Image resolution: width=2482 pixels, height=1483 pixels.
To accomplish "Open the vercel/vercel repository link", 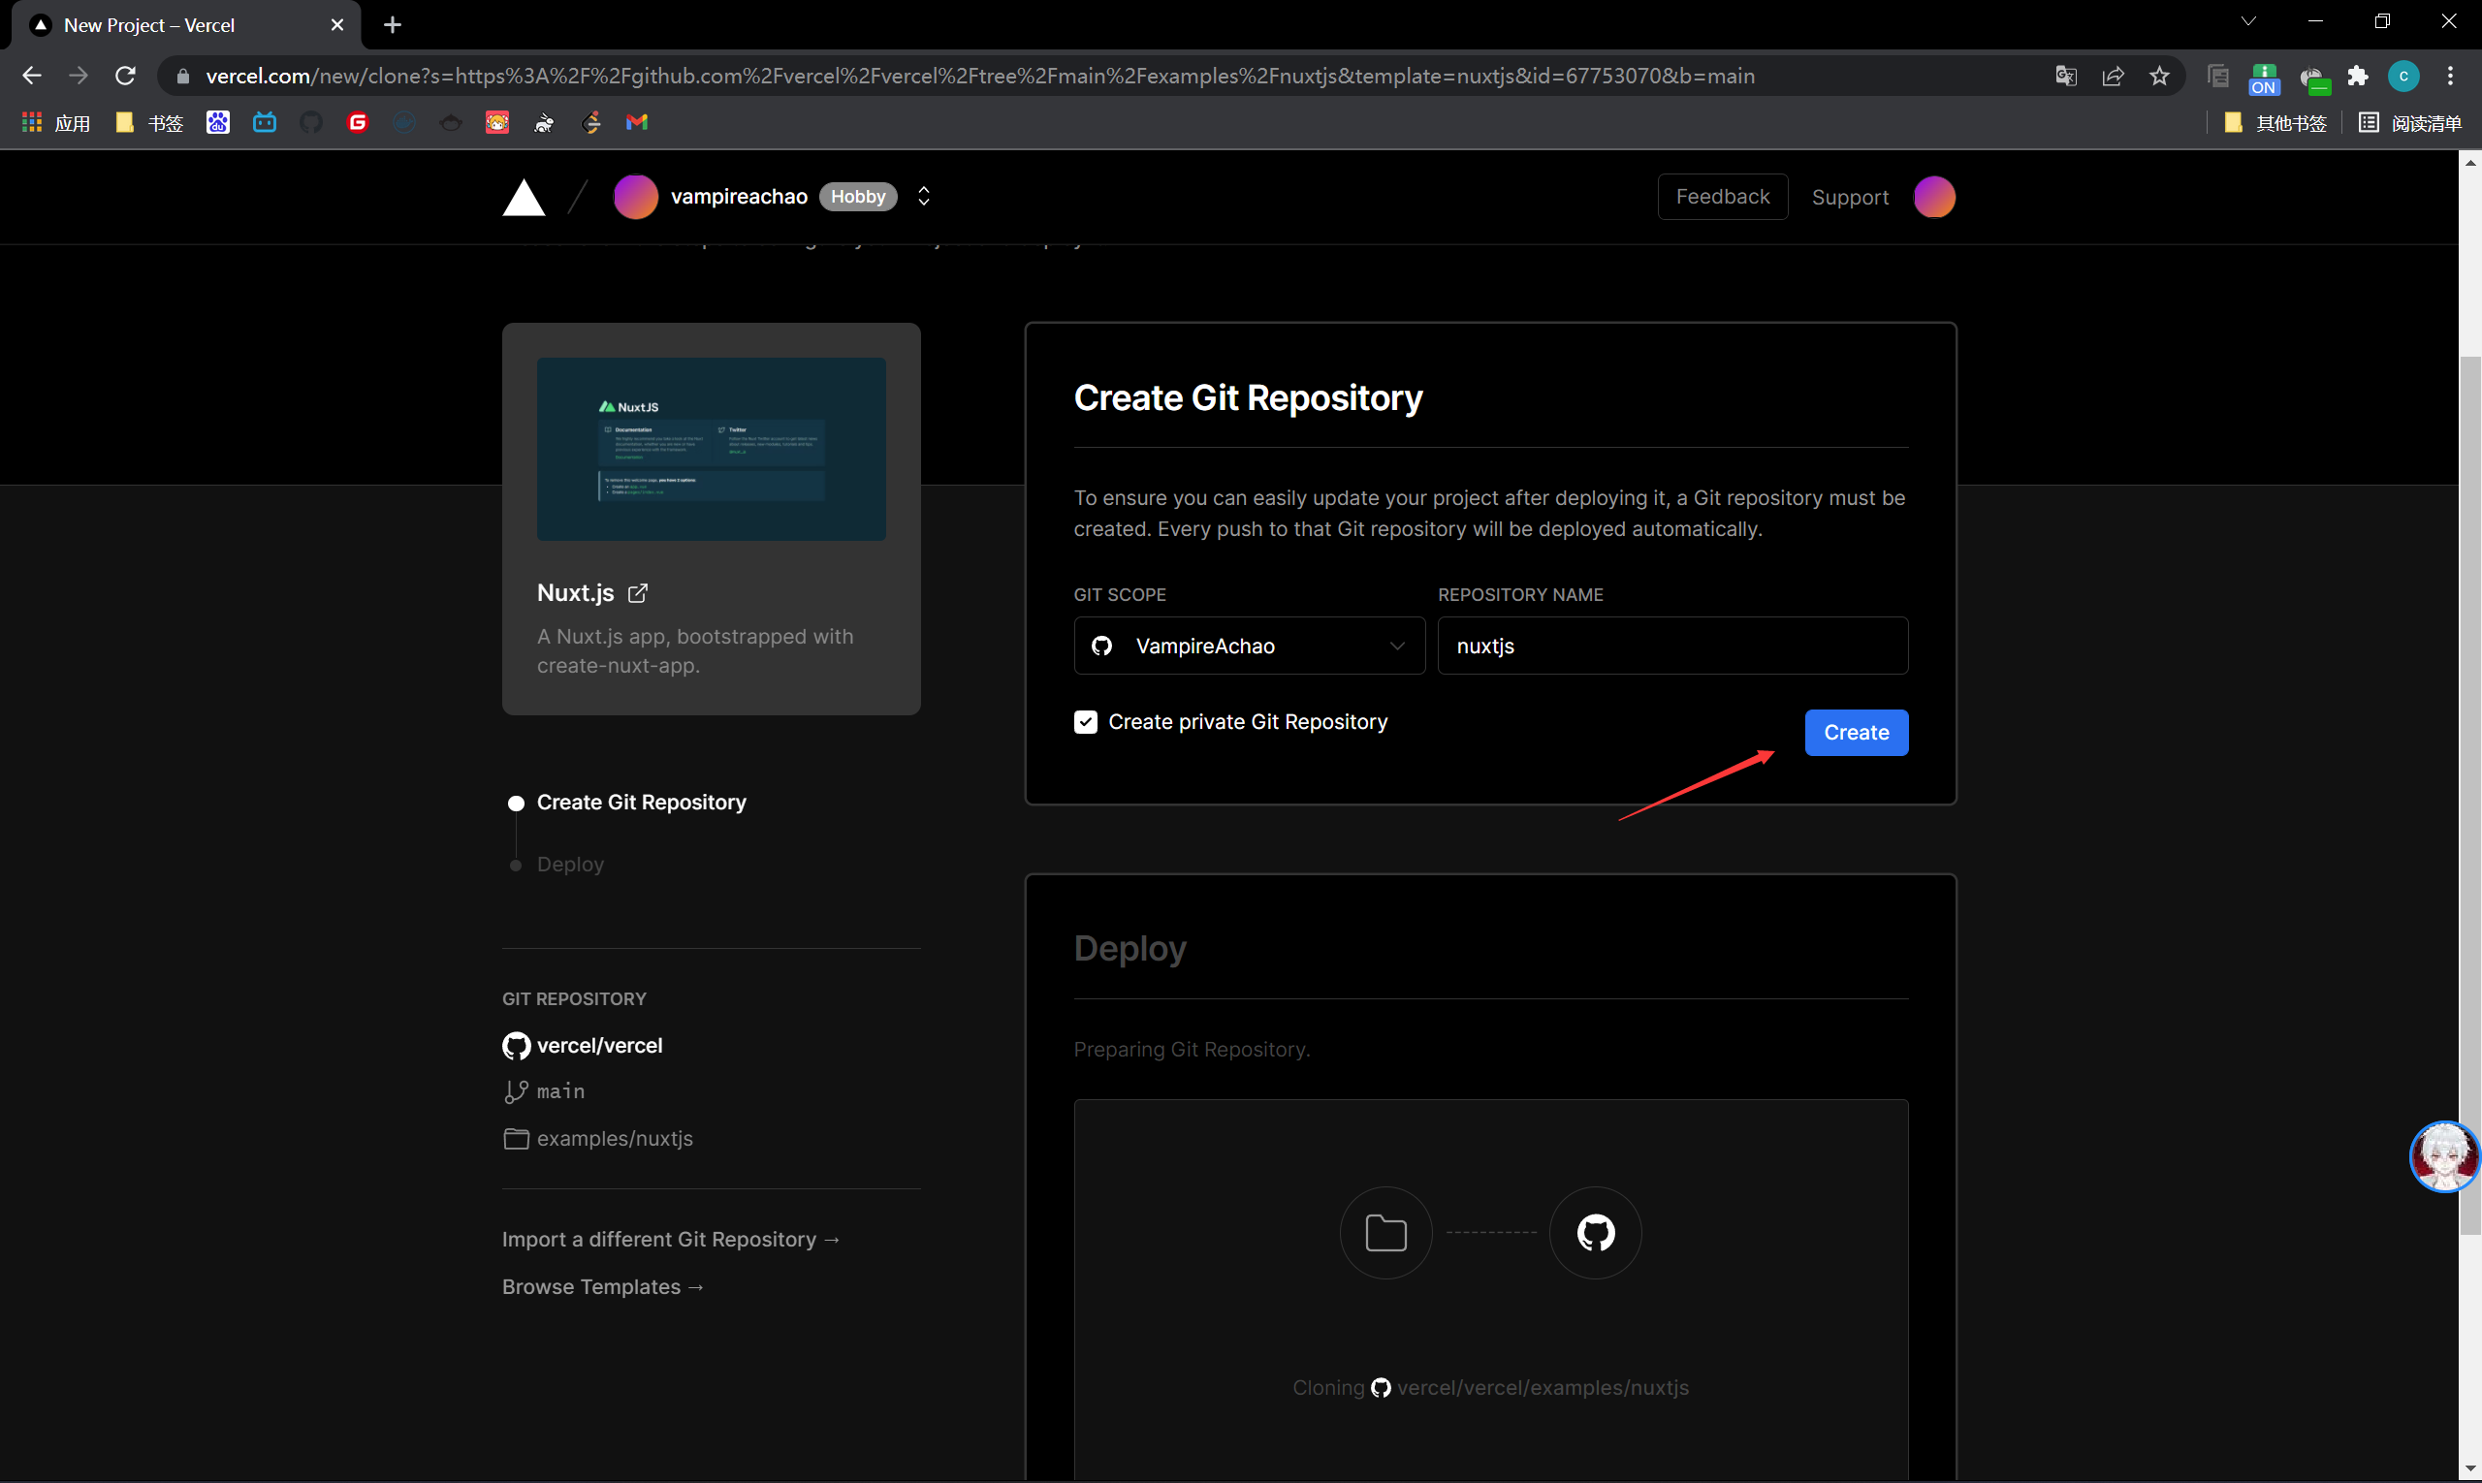I will [599, 1045].
